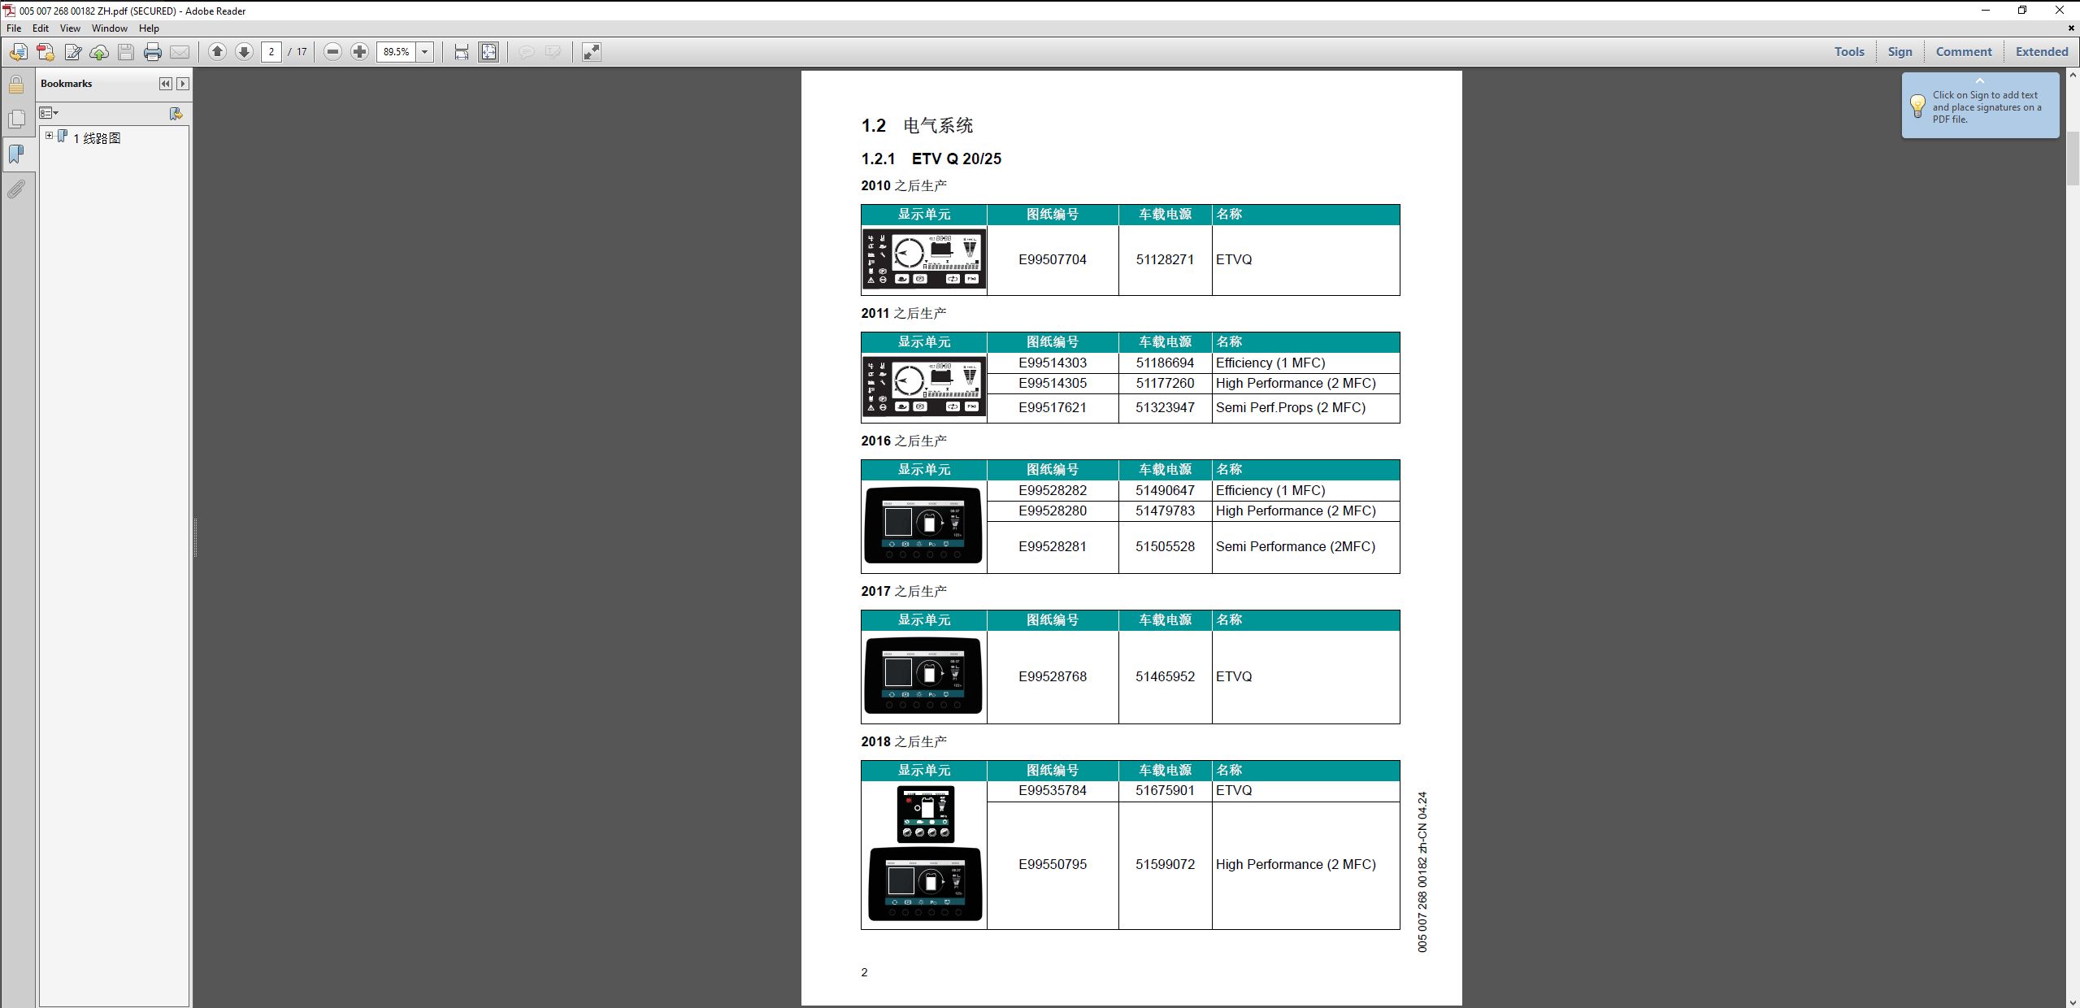The width and height of the screenshot is (2080, 1008).
Task: Open Page Thumbnails panel icon
Action: pos(16,119)
